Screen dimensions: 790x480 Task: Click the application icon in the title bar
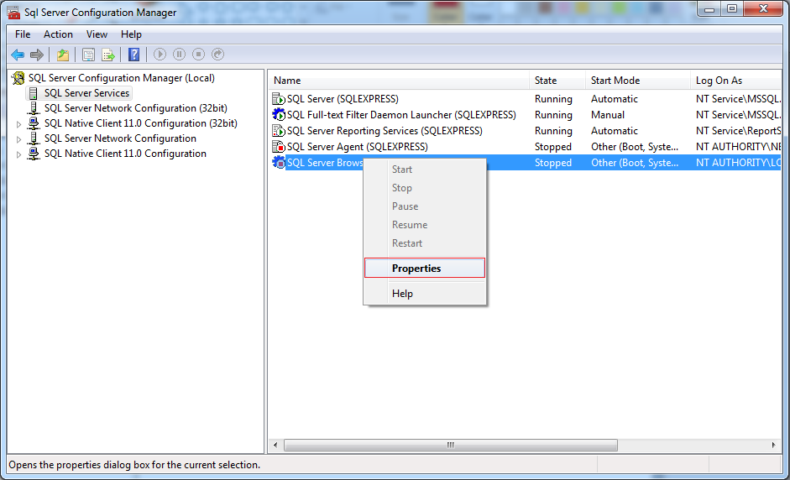13,12
